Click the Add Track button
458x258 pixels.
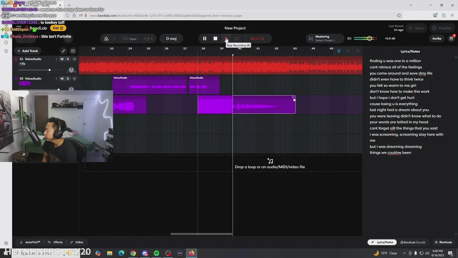pyautogui.click(x=28, y=51)
